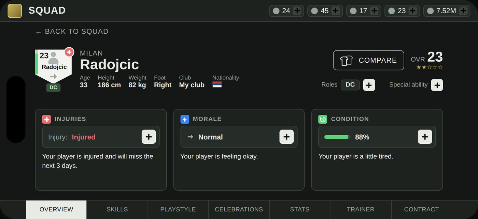Add more to the 23 resource counter
The image size is (478, 219).
413,11
